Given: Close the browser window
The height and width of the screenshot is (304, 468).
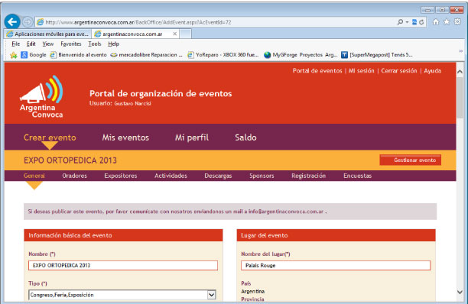Looking at the screenshot, I should tap(457, 10).
